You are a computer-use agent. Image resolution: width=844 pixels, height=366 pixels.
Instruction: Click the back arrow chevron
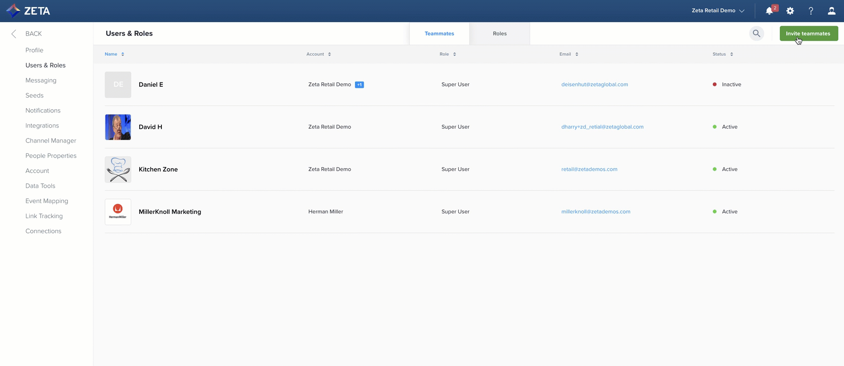pos(14,34)
